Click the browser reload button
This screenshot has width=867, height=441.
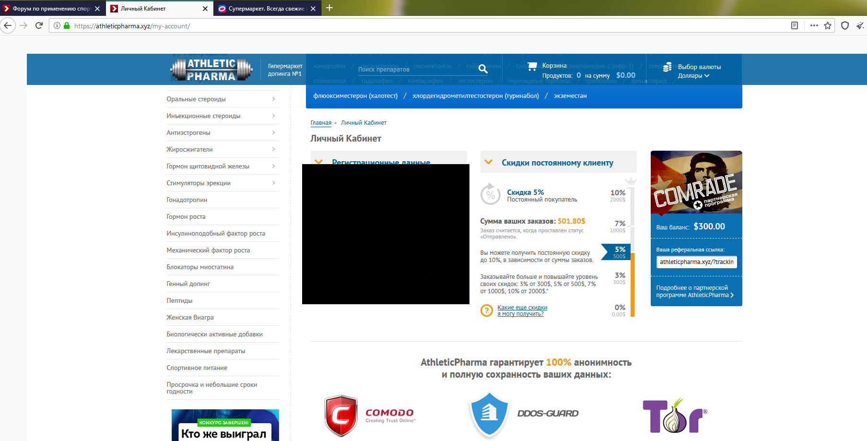(39, 25)
